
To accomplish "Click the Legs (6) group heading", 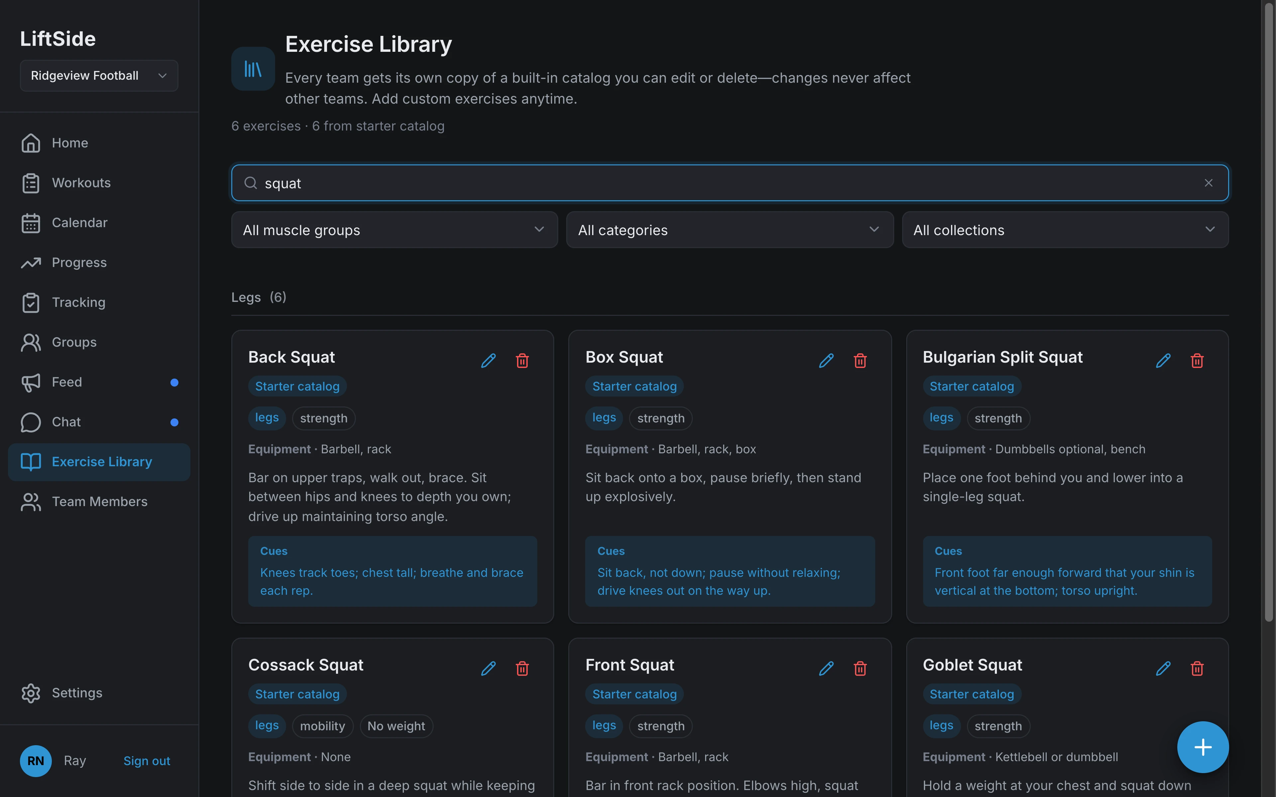I will (x=259, y=297).
